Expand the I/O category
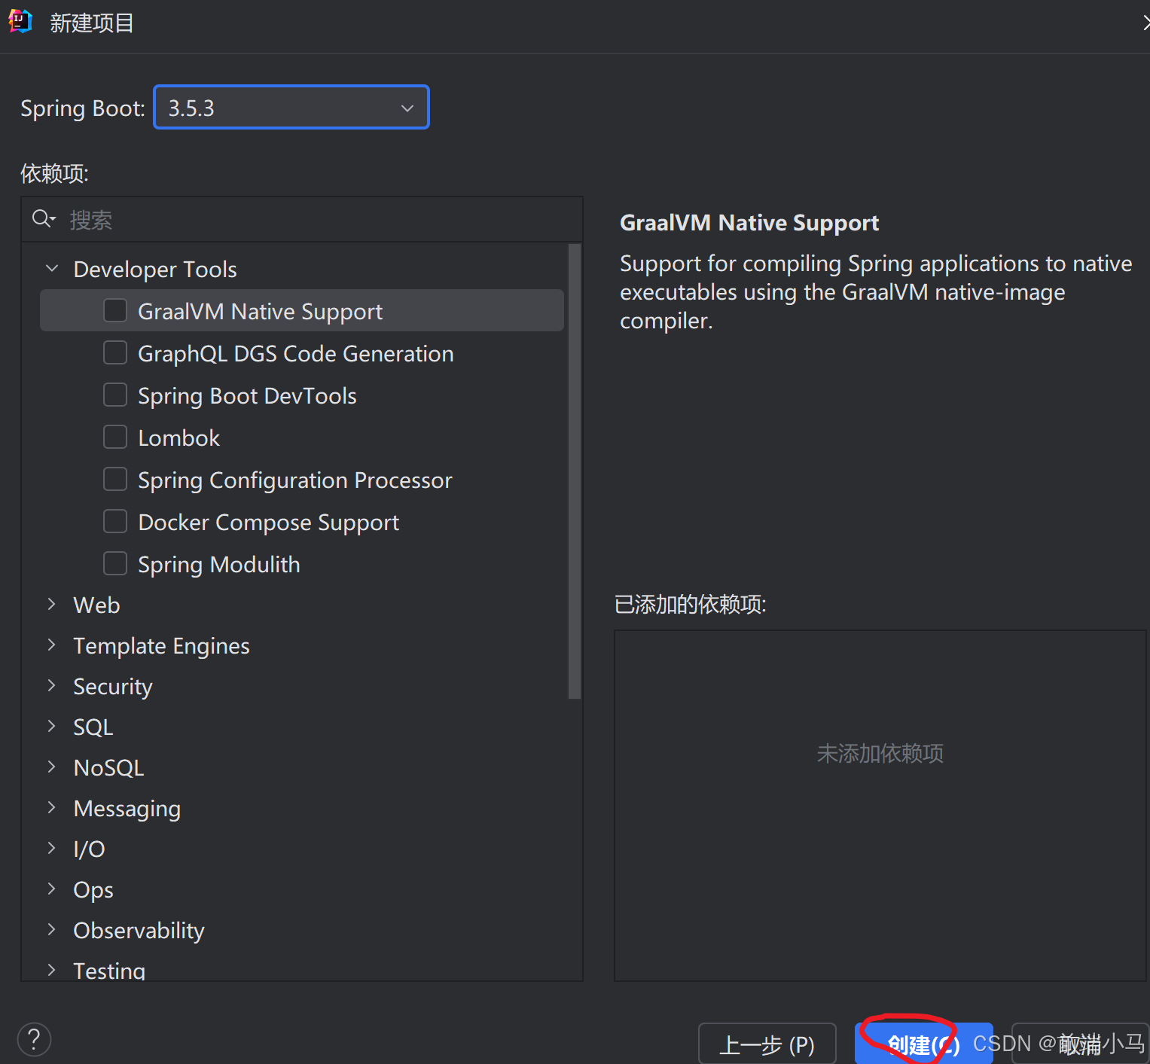Screen dimensions: 1150x1064 pos(51,848)
